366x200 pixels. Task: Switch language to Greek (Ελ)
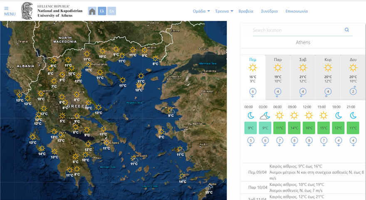pyautogui.click(x=102, y=11)
